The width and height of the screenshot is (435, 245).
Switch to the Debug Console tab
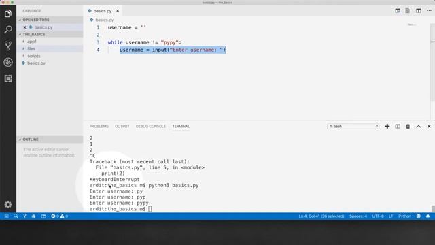[151, 127]
